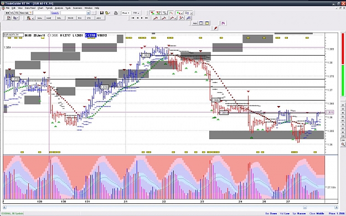Click the save floppy disk icon

102,13
